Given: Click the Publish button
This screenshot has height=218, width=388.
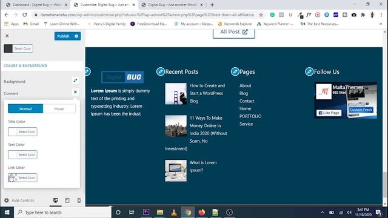Looking at the screenshot, I should [x=63, y=36].
